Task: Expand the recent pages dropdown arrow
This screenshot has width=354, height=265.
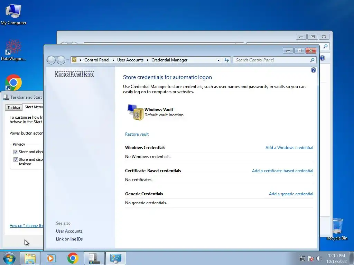Action: (x=68, y=60)
